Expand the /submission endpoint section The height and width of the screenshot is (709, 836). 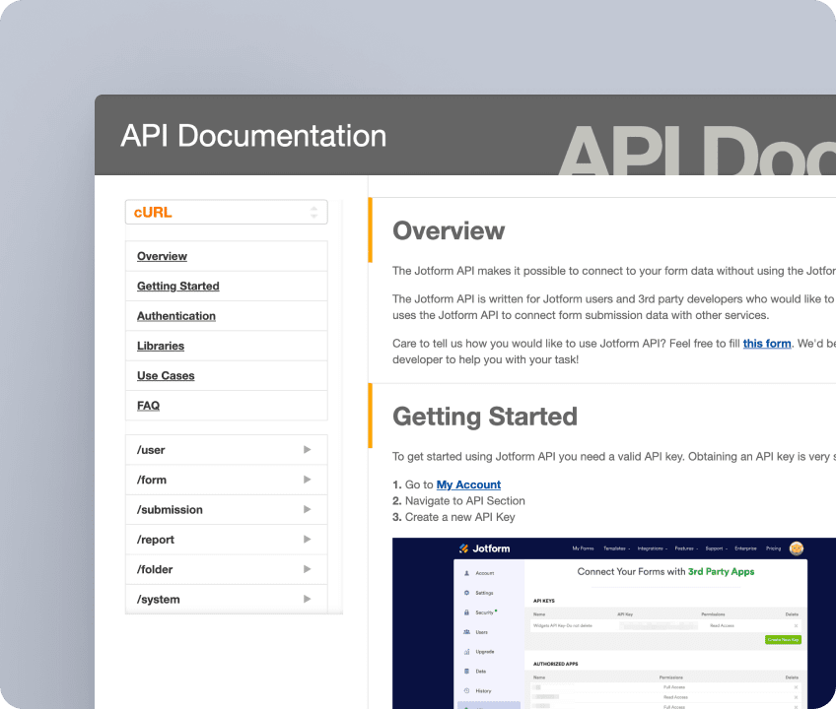(x=226, y=509)
